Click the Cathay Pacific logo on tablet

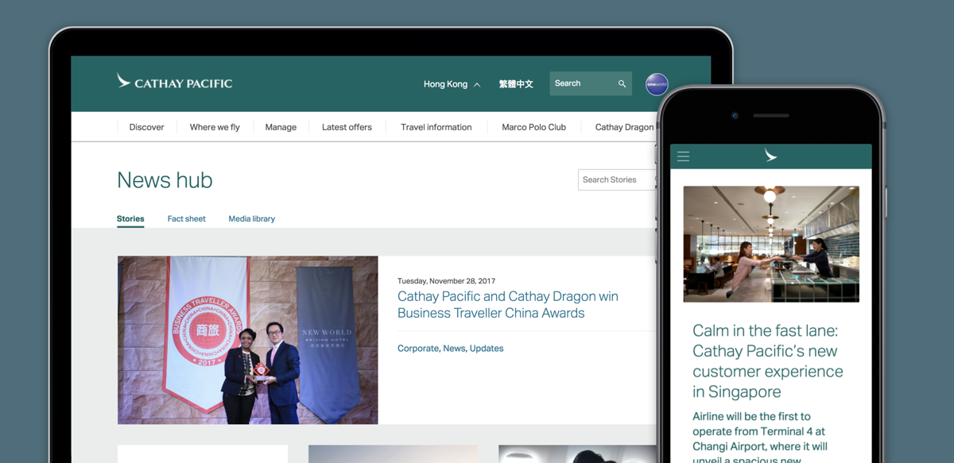point(174,82)
